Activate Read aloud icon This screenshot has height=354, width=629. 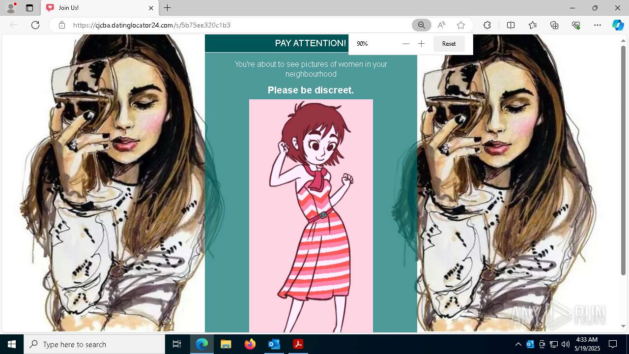coord(441,25)
